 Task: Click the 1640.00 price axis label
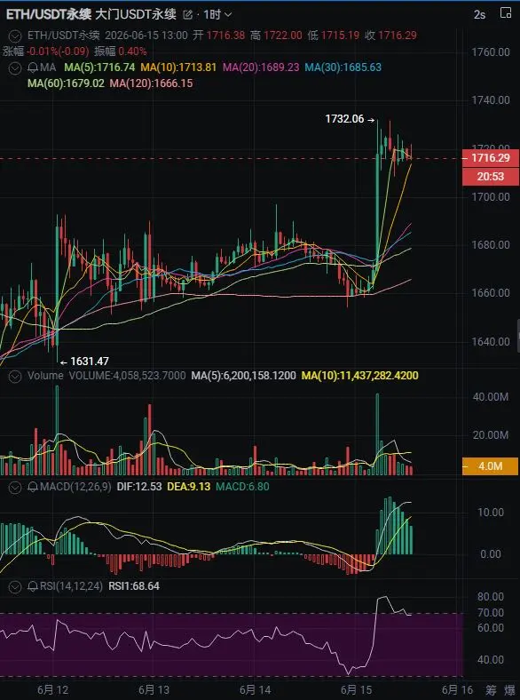tap(491, 342)
